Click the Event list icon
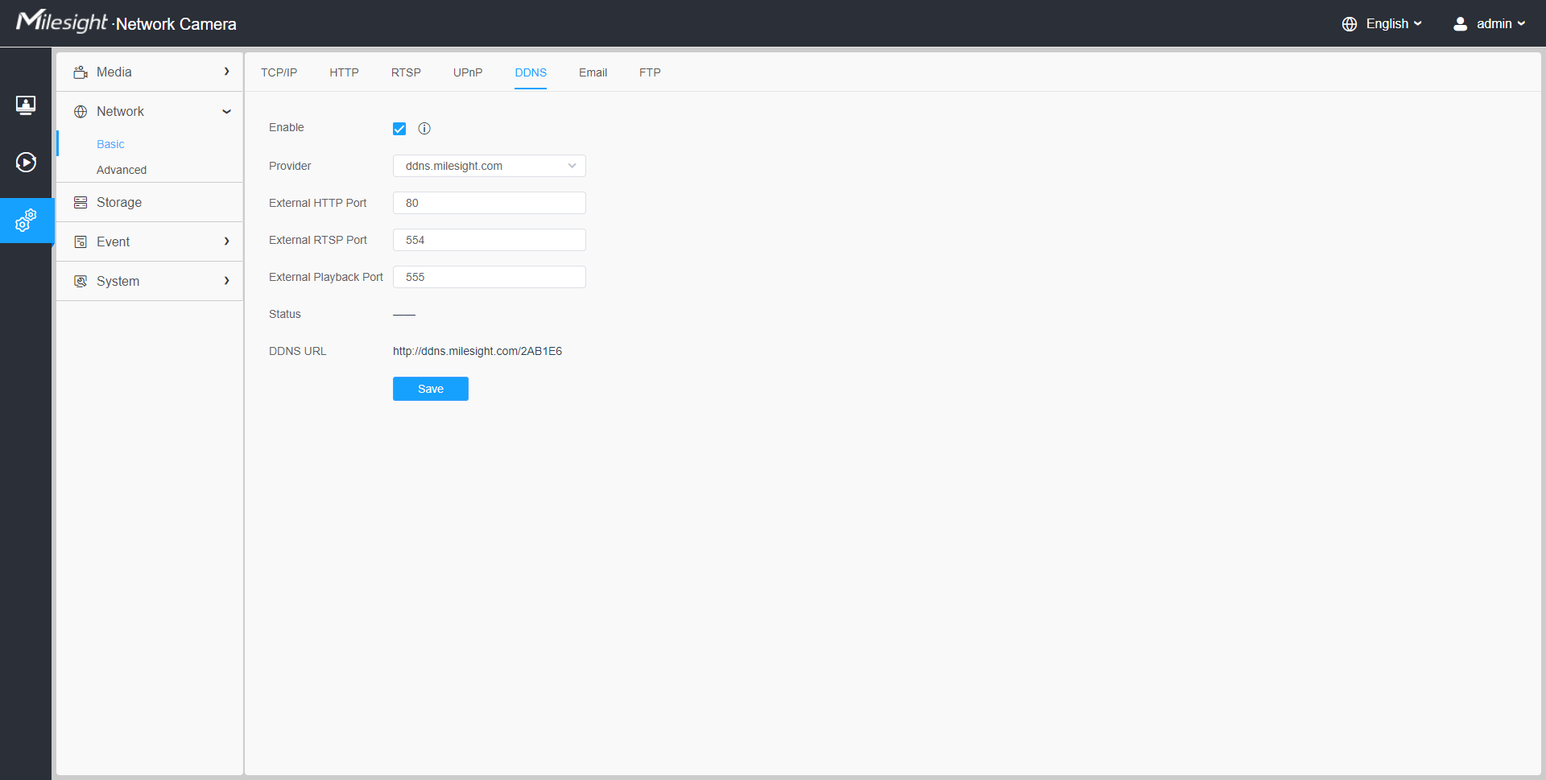Viewport: 1546px width, 780px height. [81, 242]
